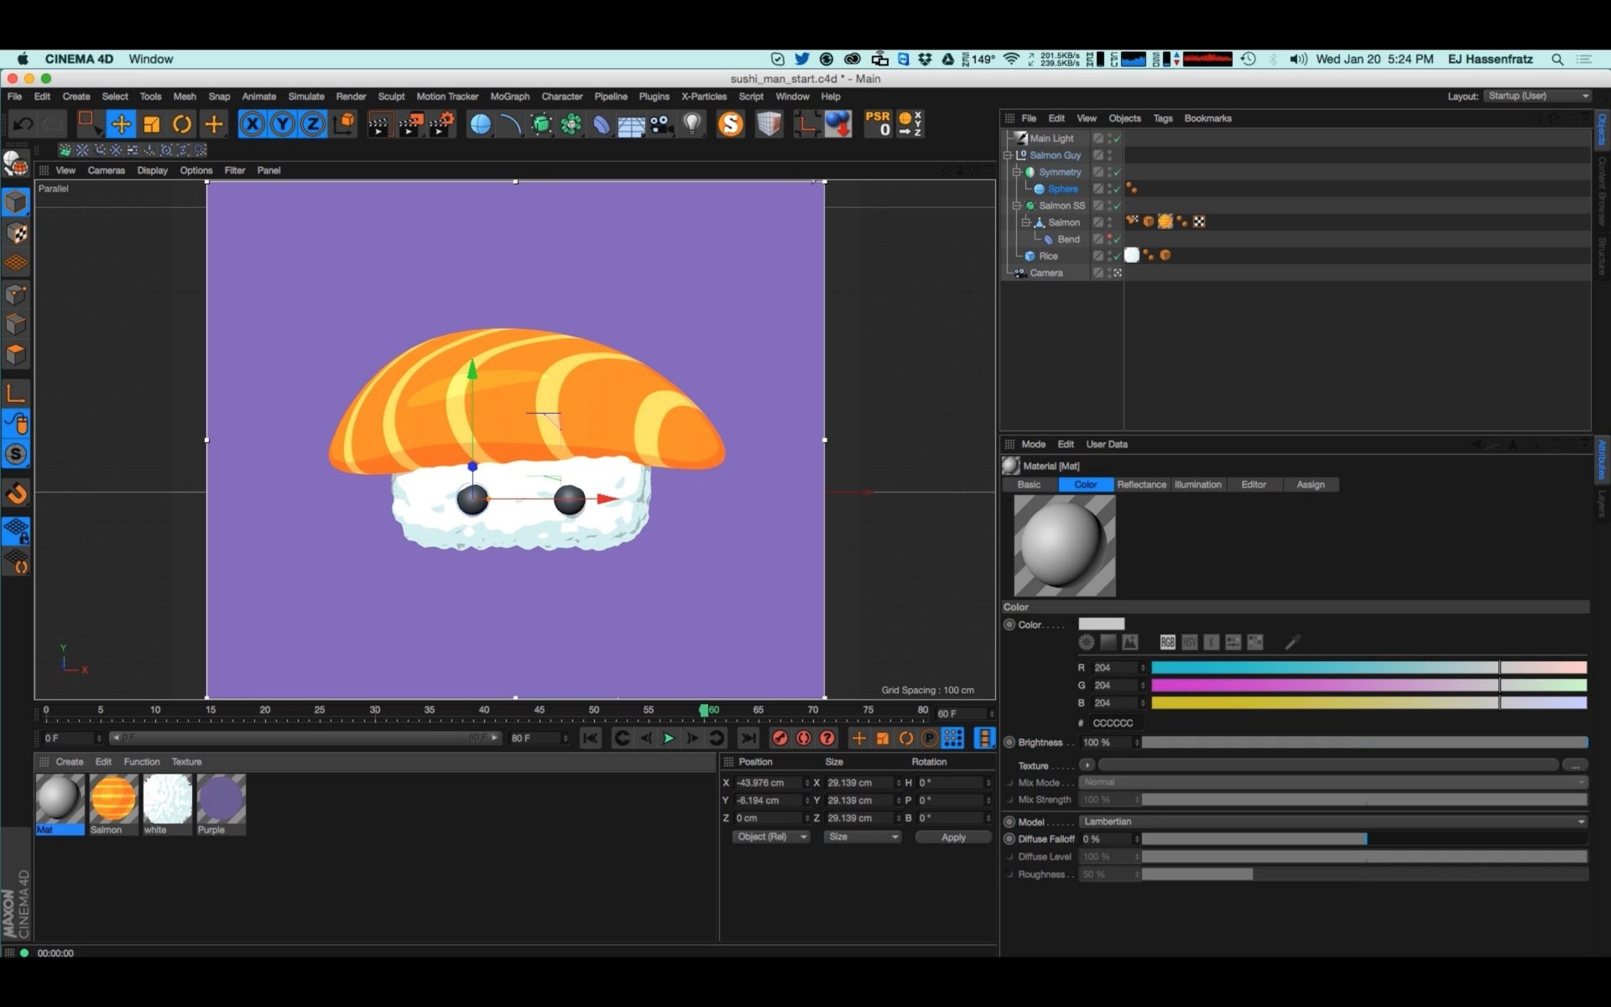Open material manager Create menu
The width and height of the screenshot is (1611, 1007).
(70, 762)
